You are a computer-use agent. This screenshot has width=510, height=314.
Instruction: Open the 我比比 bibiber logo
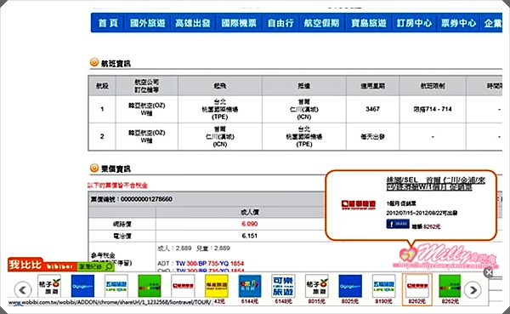(x=25, y=265)
